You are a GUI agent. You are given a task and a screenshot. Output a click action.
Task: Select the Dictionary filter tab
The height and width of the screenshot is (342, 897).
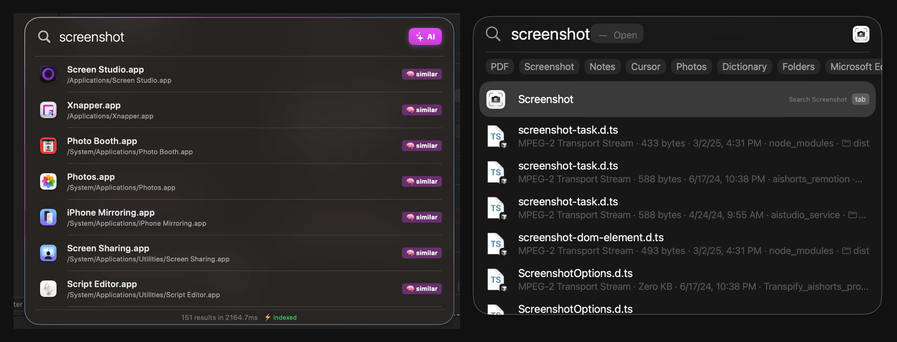(x=744, y=66)
